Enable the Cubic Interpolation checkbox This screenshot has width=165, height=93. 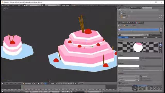(141, 80)
